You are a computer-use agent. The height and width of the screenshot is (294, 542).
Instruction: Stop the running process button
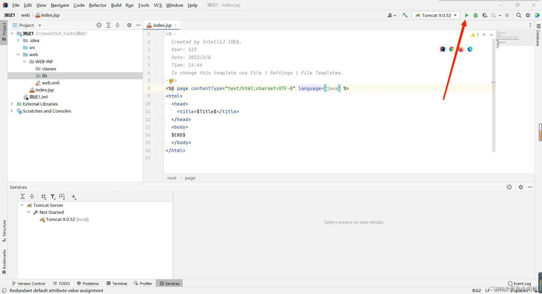(507, 15)
